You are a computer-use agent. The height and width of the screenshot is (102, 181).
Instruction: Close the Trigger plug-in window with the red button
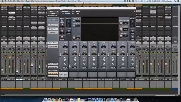pyautogui.click(x=135, y=12)
